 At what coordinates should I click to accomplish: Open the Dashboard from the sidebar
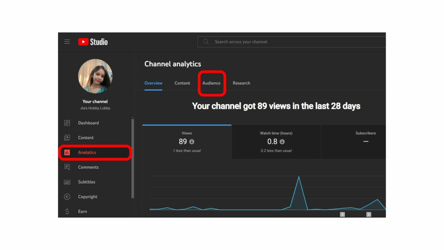click(x=67, y=123)
